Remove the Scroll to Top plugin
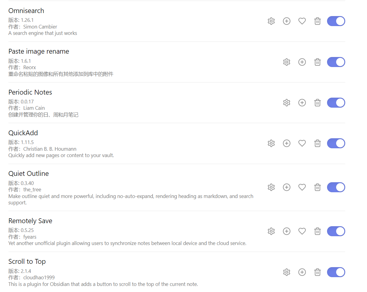The image size is (367, 292). pos(317,272)
